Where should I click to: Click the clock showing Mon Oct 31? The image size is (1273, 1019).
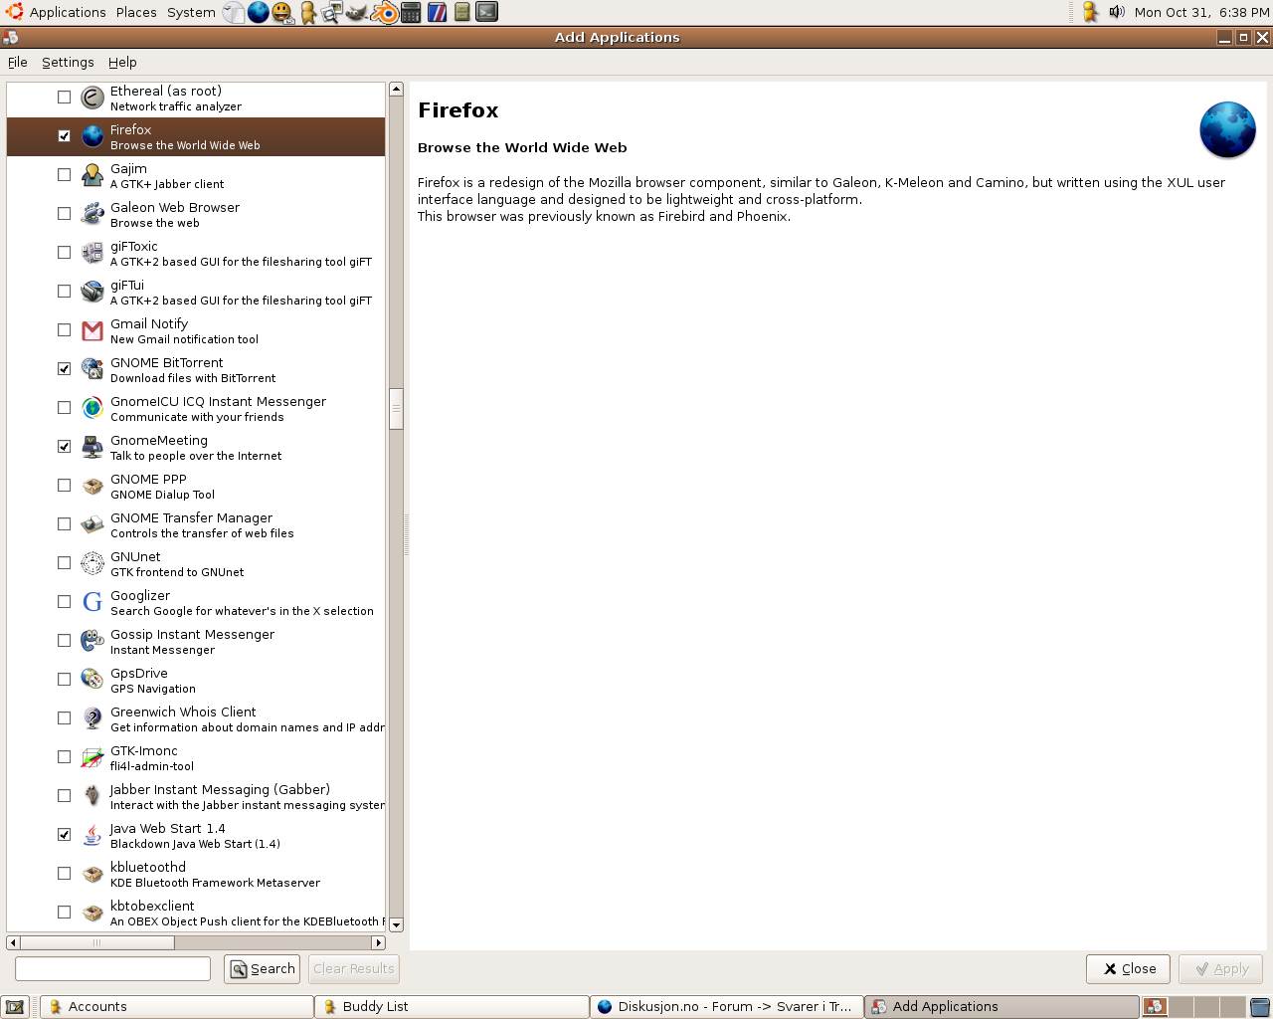1201,12
